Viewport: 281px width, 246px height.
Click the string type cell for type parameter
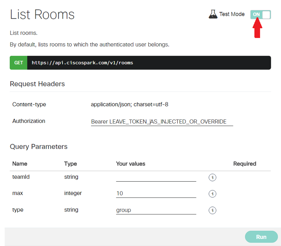point(71,210)
